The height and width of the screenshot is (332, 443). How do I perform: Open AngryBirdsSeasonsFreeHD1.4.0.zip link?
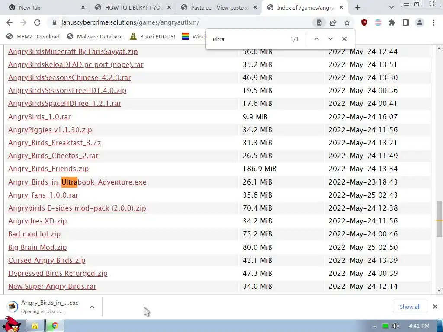67,91
